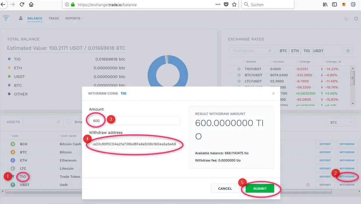Click the green Usdt coin icon

click(x=13, y=185)
